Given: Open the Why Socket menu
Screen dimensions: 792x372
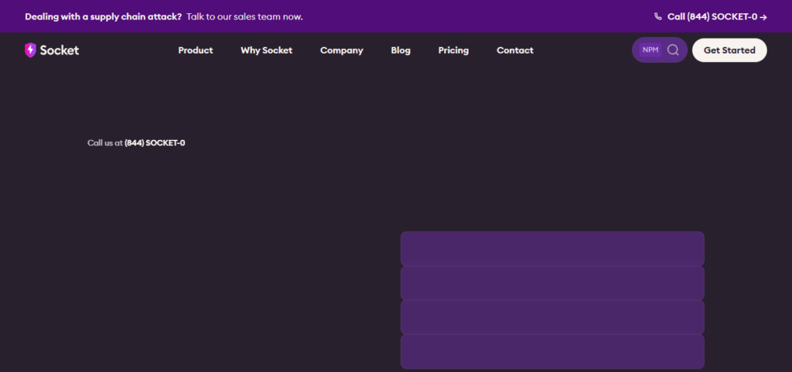Looking at the screenshot, I should tap(267, 50).
